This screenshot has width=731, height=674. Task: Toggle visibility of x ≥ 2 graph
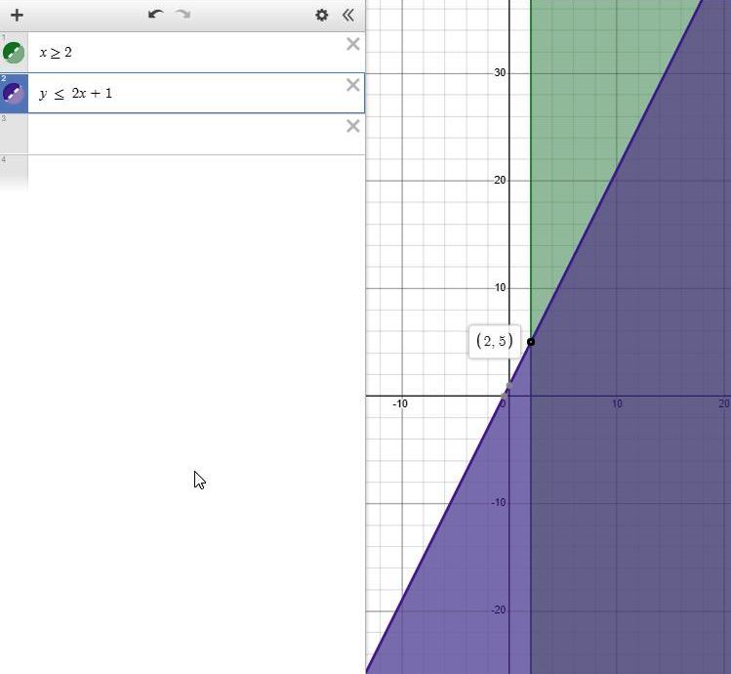[x=14, y=53]
